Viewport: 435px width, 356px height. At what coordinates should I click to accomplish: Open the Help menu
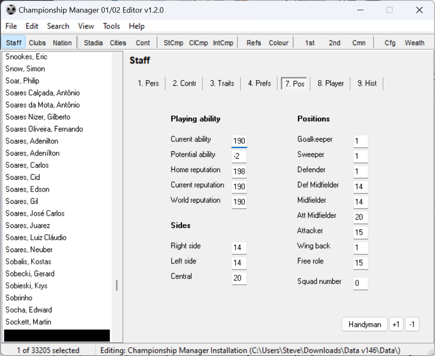[136, 26]
